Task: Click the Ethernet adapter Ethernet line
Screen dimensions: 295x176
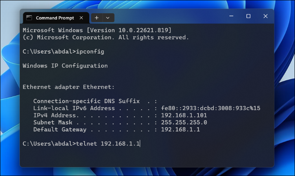Action: tap(68, 87)
